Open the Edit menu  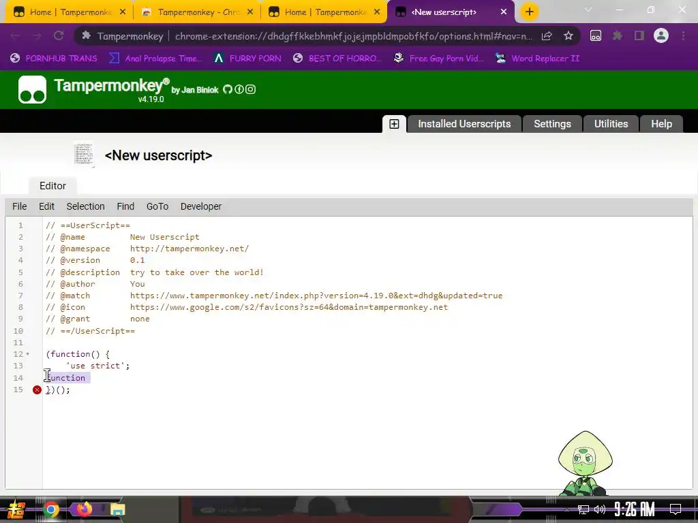point(46,207)
